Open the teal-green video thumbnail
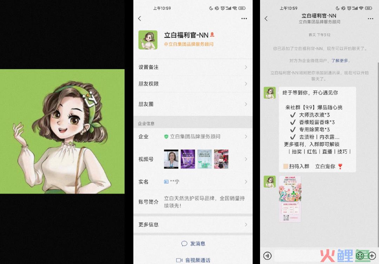This screenshot has width=379, height=264. tap(205, 159)
